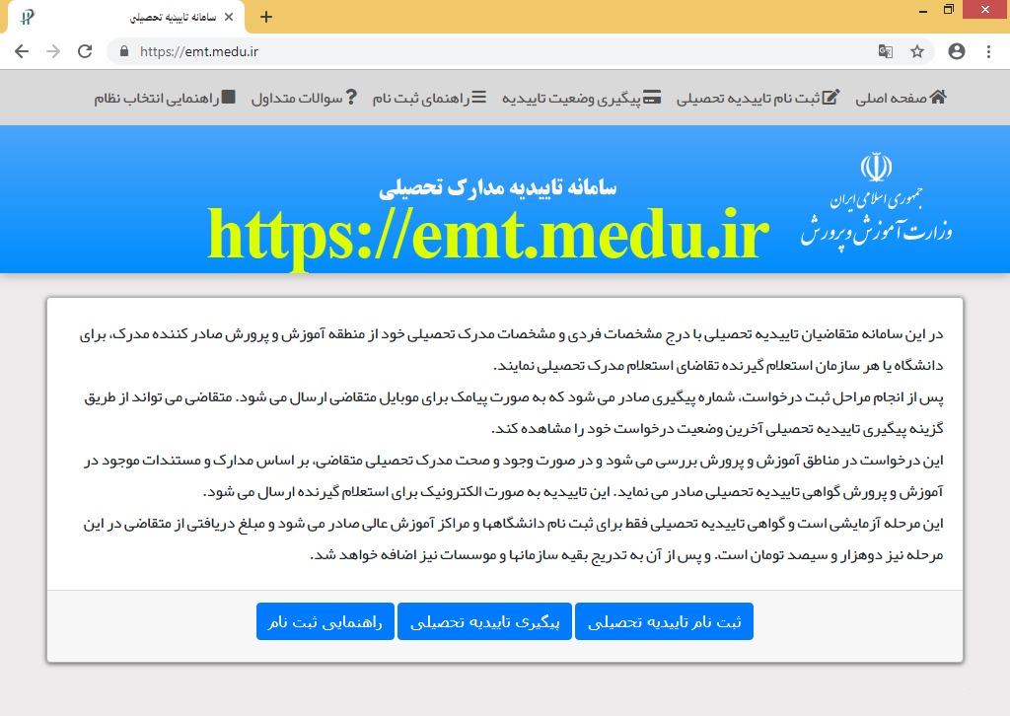Click the question mark icon for سوالات متداول
Image resolution: width=1010 pixels, height=716 pixels.
click(350, 97)
